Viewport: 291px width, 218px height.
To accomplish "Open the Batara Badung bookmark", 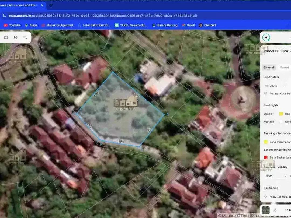I will [165, 25].
